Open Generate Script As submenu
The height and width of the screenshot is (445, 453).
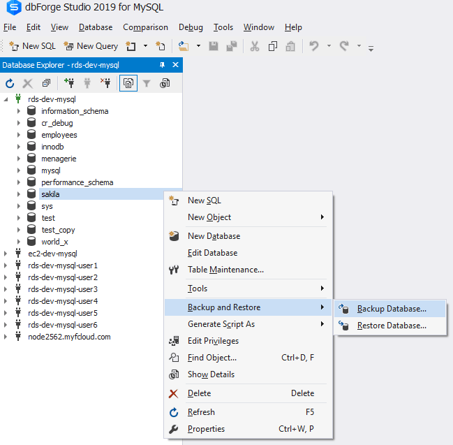pyautogui.click(x=248, y=324)
